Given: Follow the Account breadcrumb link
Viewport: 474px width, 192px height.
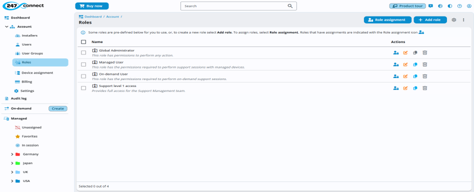Looking at the screenshot, I should pyautogui.click(x=112, y=17).
